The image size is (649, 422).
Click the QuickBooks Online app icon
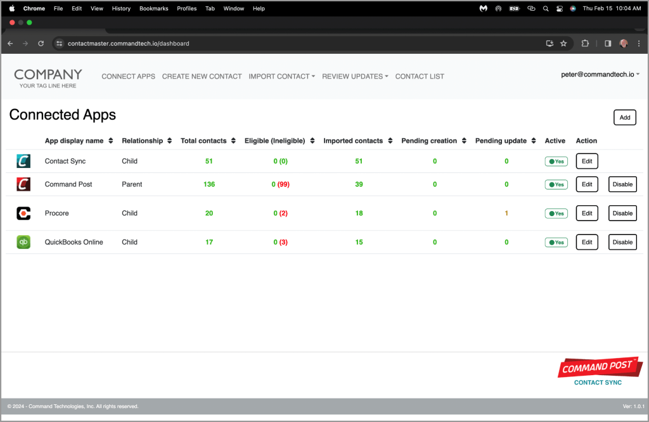pyautogui.click(x=23, y=242)
